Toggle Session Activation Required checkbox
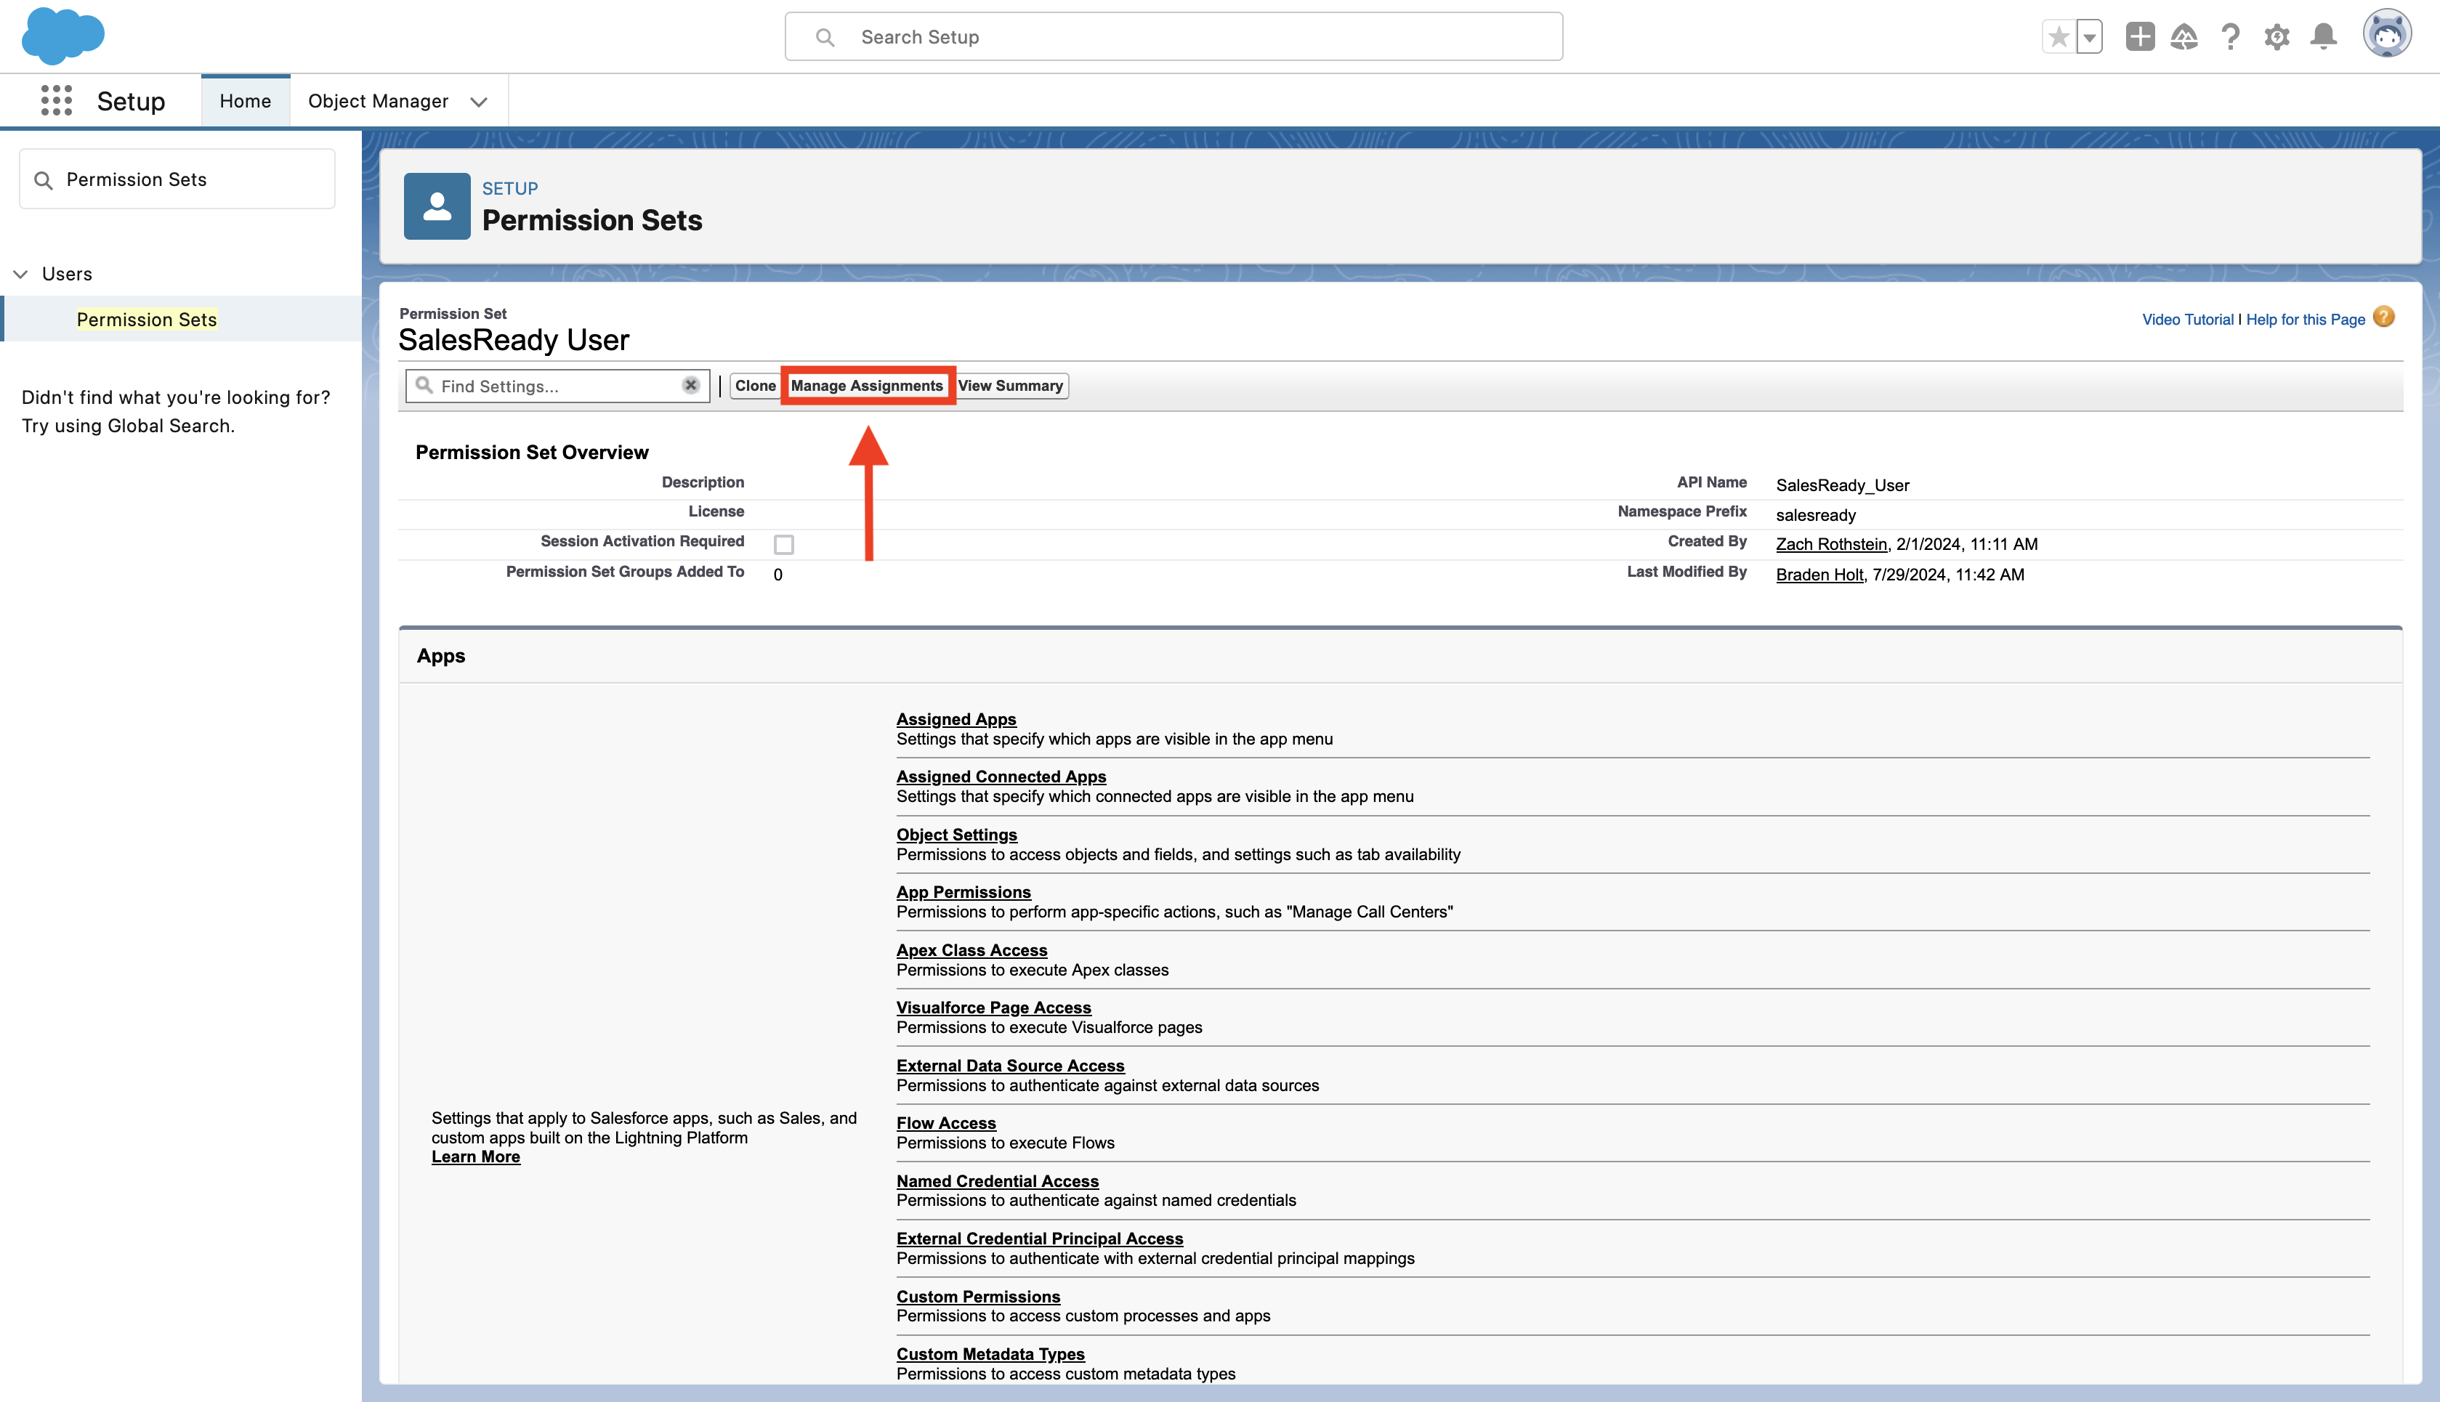2440x1402 pixels. (784, 545)
